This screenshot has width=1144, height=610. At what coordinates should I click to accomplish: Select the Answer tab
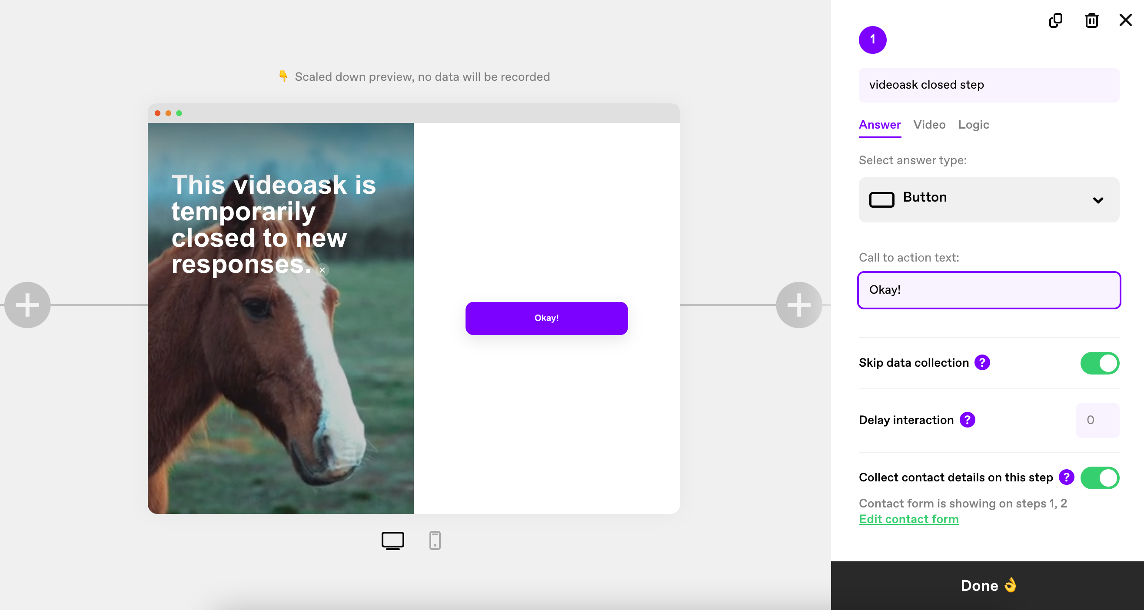pos(879,125)
